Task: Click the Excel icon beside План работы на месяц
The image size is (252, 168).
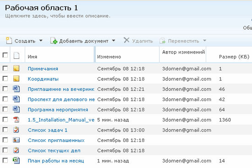Action: point(16,161)
